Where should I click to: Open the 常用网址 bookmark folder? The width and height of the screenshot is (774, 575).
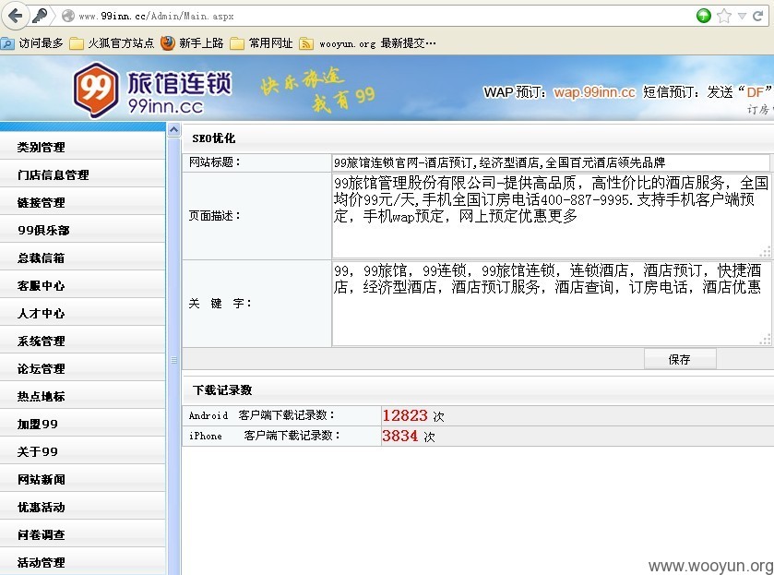[262, 43]
